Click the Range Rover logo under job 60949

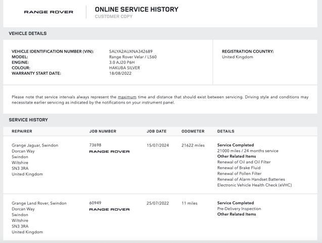coord(110,209)
